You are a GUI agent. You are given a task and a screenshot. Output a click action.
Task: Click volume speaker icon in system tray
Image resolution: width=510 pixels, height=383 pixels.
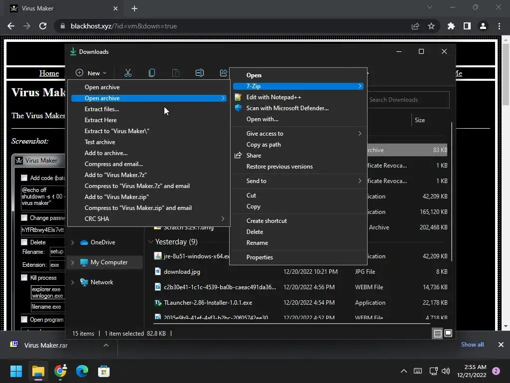446,371
